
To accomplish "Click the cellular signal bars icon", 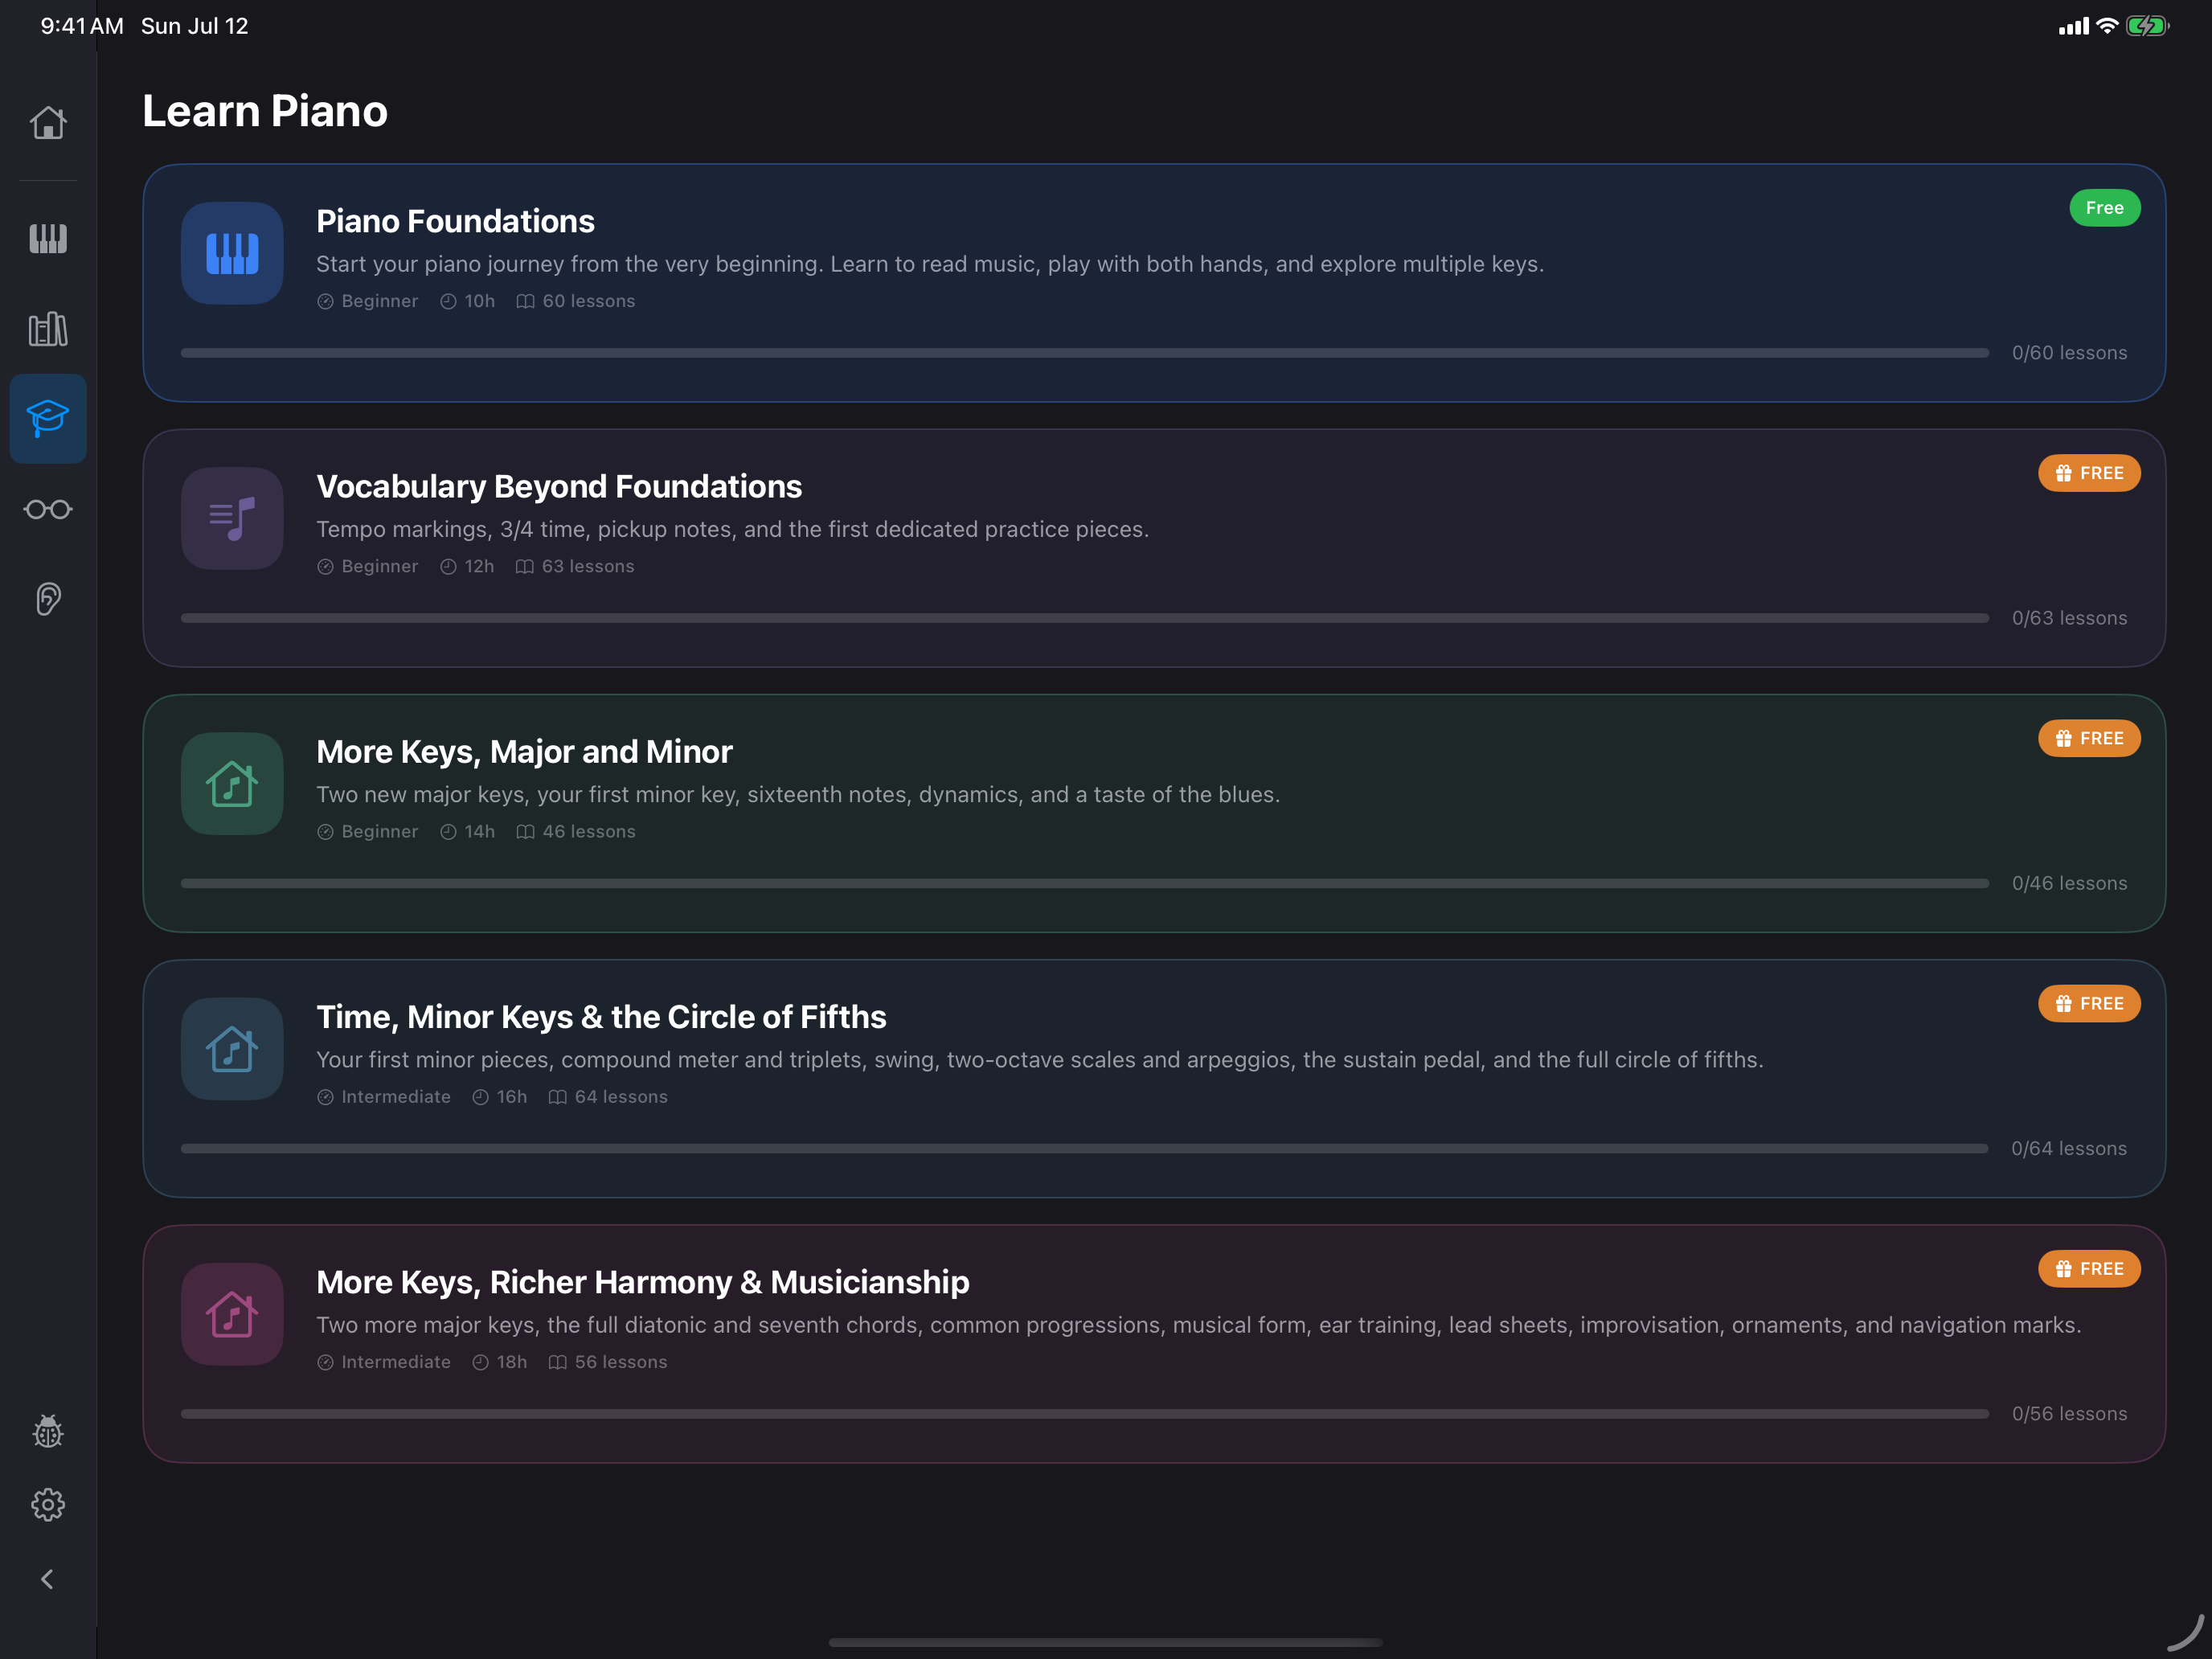I will (2074, 26).
